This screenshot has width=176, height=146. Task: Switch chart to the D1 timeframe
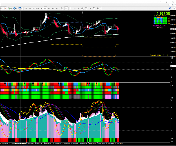49,8
